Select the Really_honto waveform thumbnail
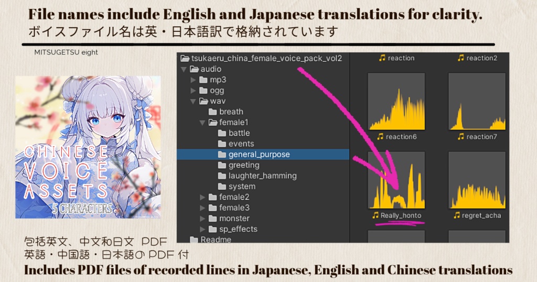Screen dimensions: 537x282 pyautogui.click(x=396, y=180)
